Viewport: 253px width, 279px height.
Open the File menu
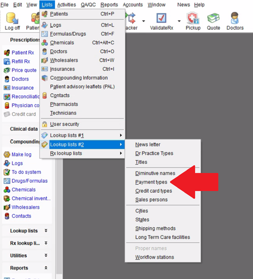4,5
